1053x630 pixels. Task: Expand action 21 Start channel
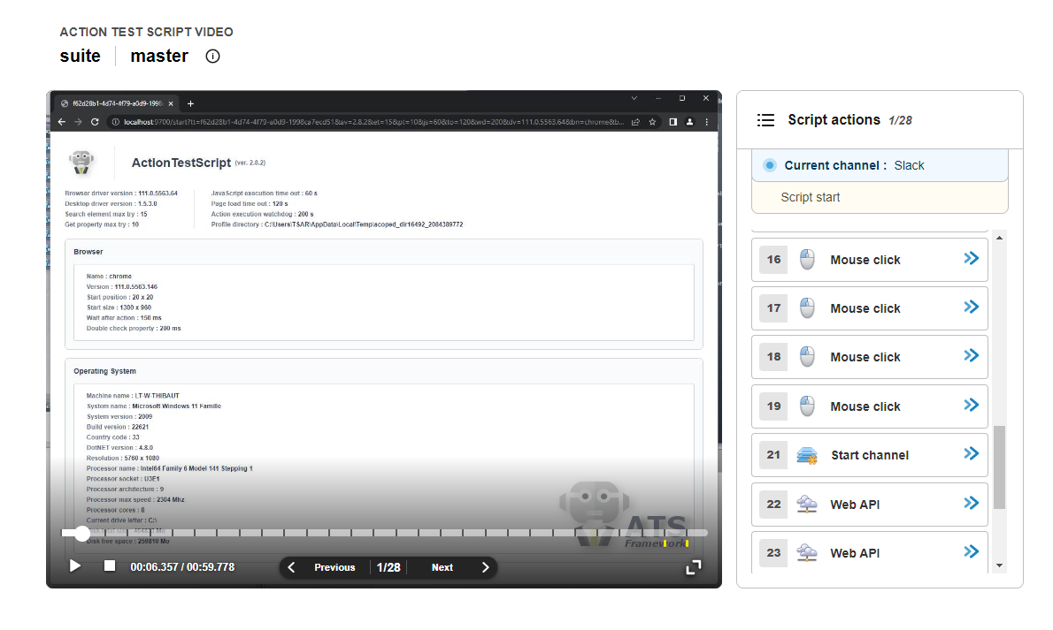(x=971, y=453)
